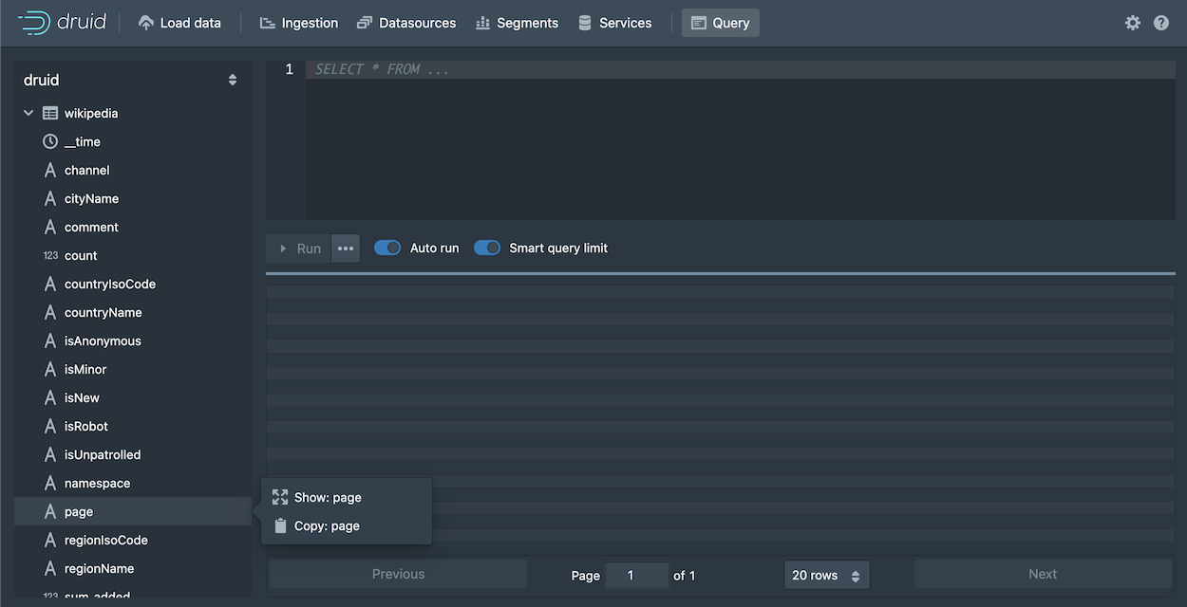1187x607 pixels.
Task: Go to the Ingestion tab
Action: pos(299,23)
